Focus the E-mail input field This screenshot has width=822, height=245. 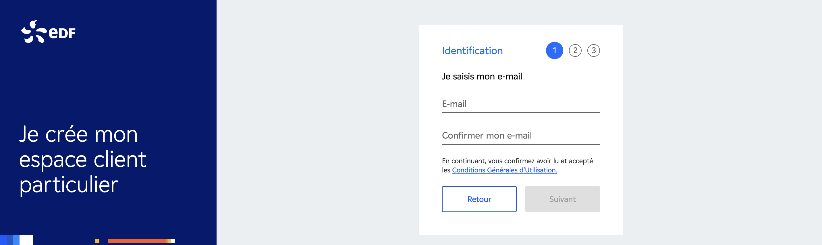[x=520, y=104]
